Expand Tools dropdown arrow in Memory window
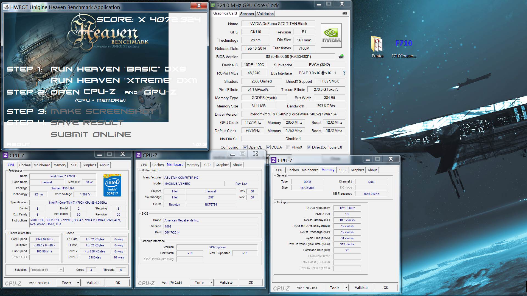 point(346,288)
